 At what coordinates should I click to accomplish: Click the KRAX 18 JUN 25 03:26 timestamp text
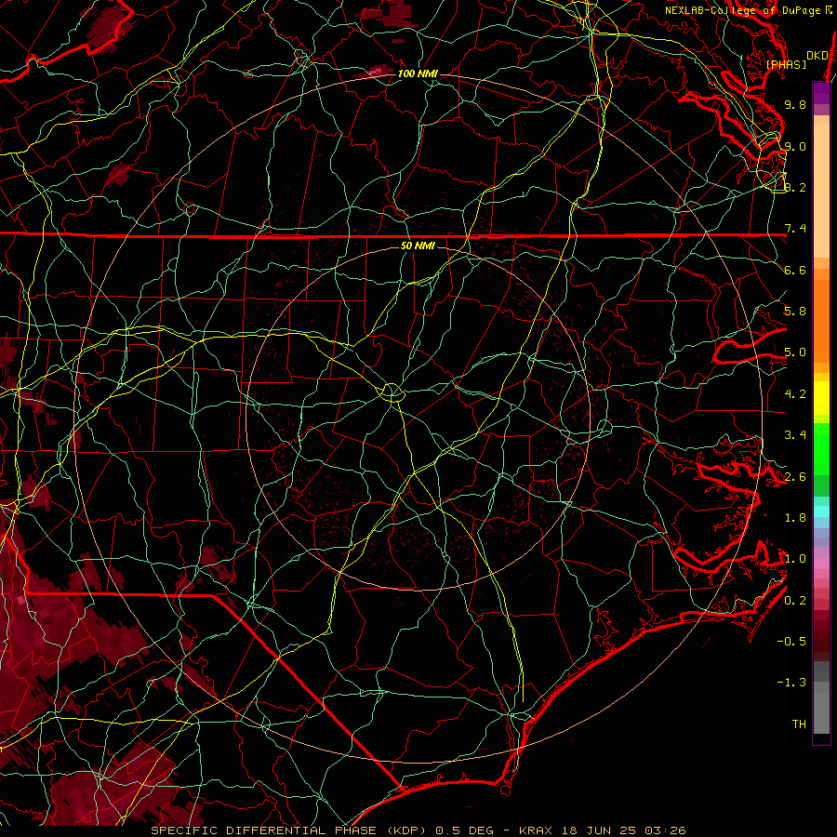[602, 830]
